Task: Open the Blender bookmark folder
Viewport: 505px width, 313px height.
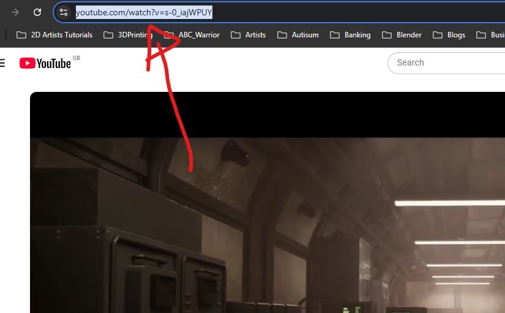Action: (x=402, y=35)
